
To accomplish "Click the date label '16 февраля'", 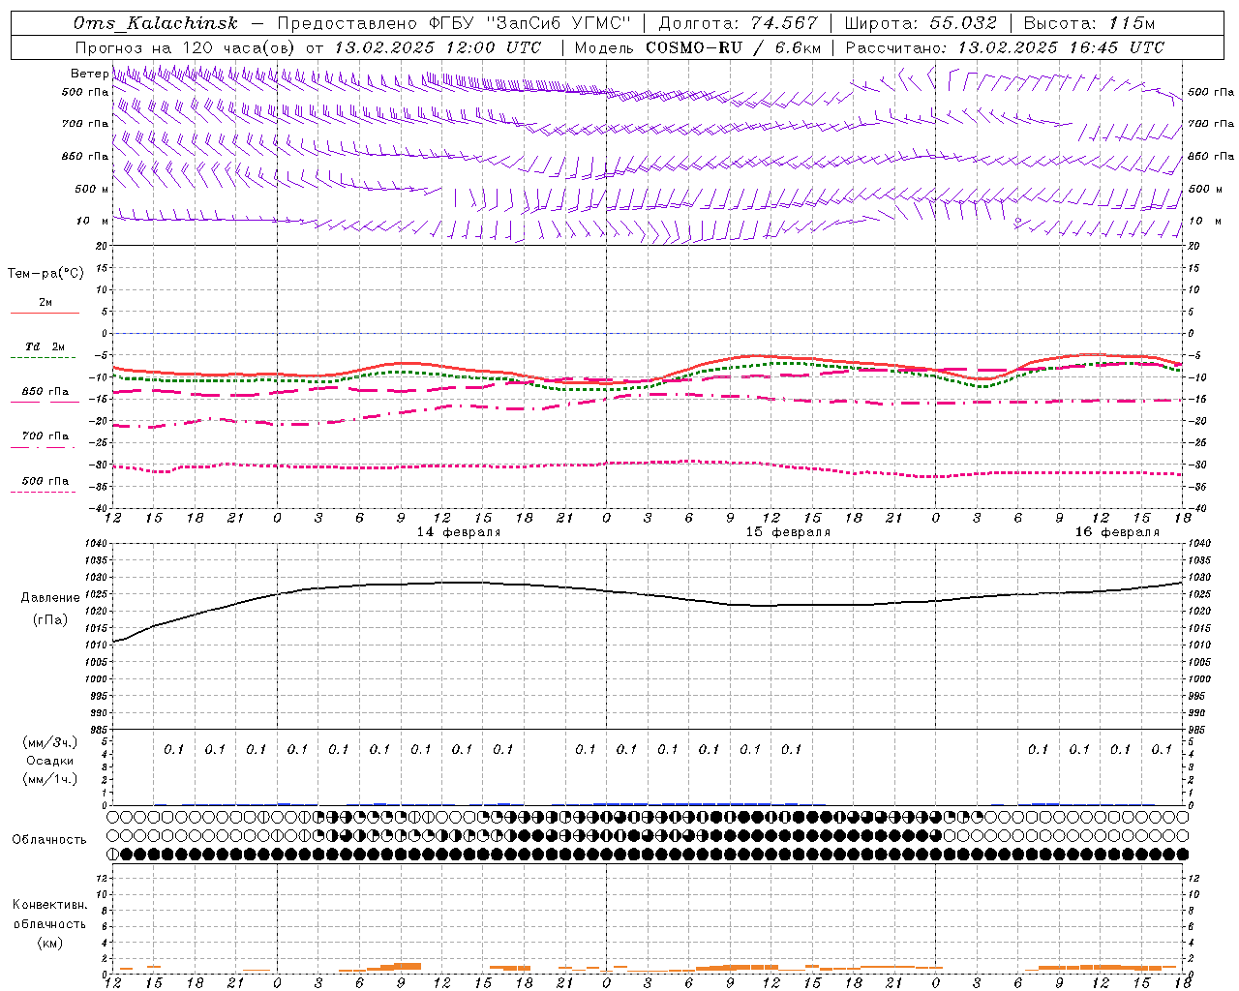I will pyautogui.click(x=1117, y=532).
